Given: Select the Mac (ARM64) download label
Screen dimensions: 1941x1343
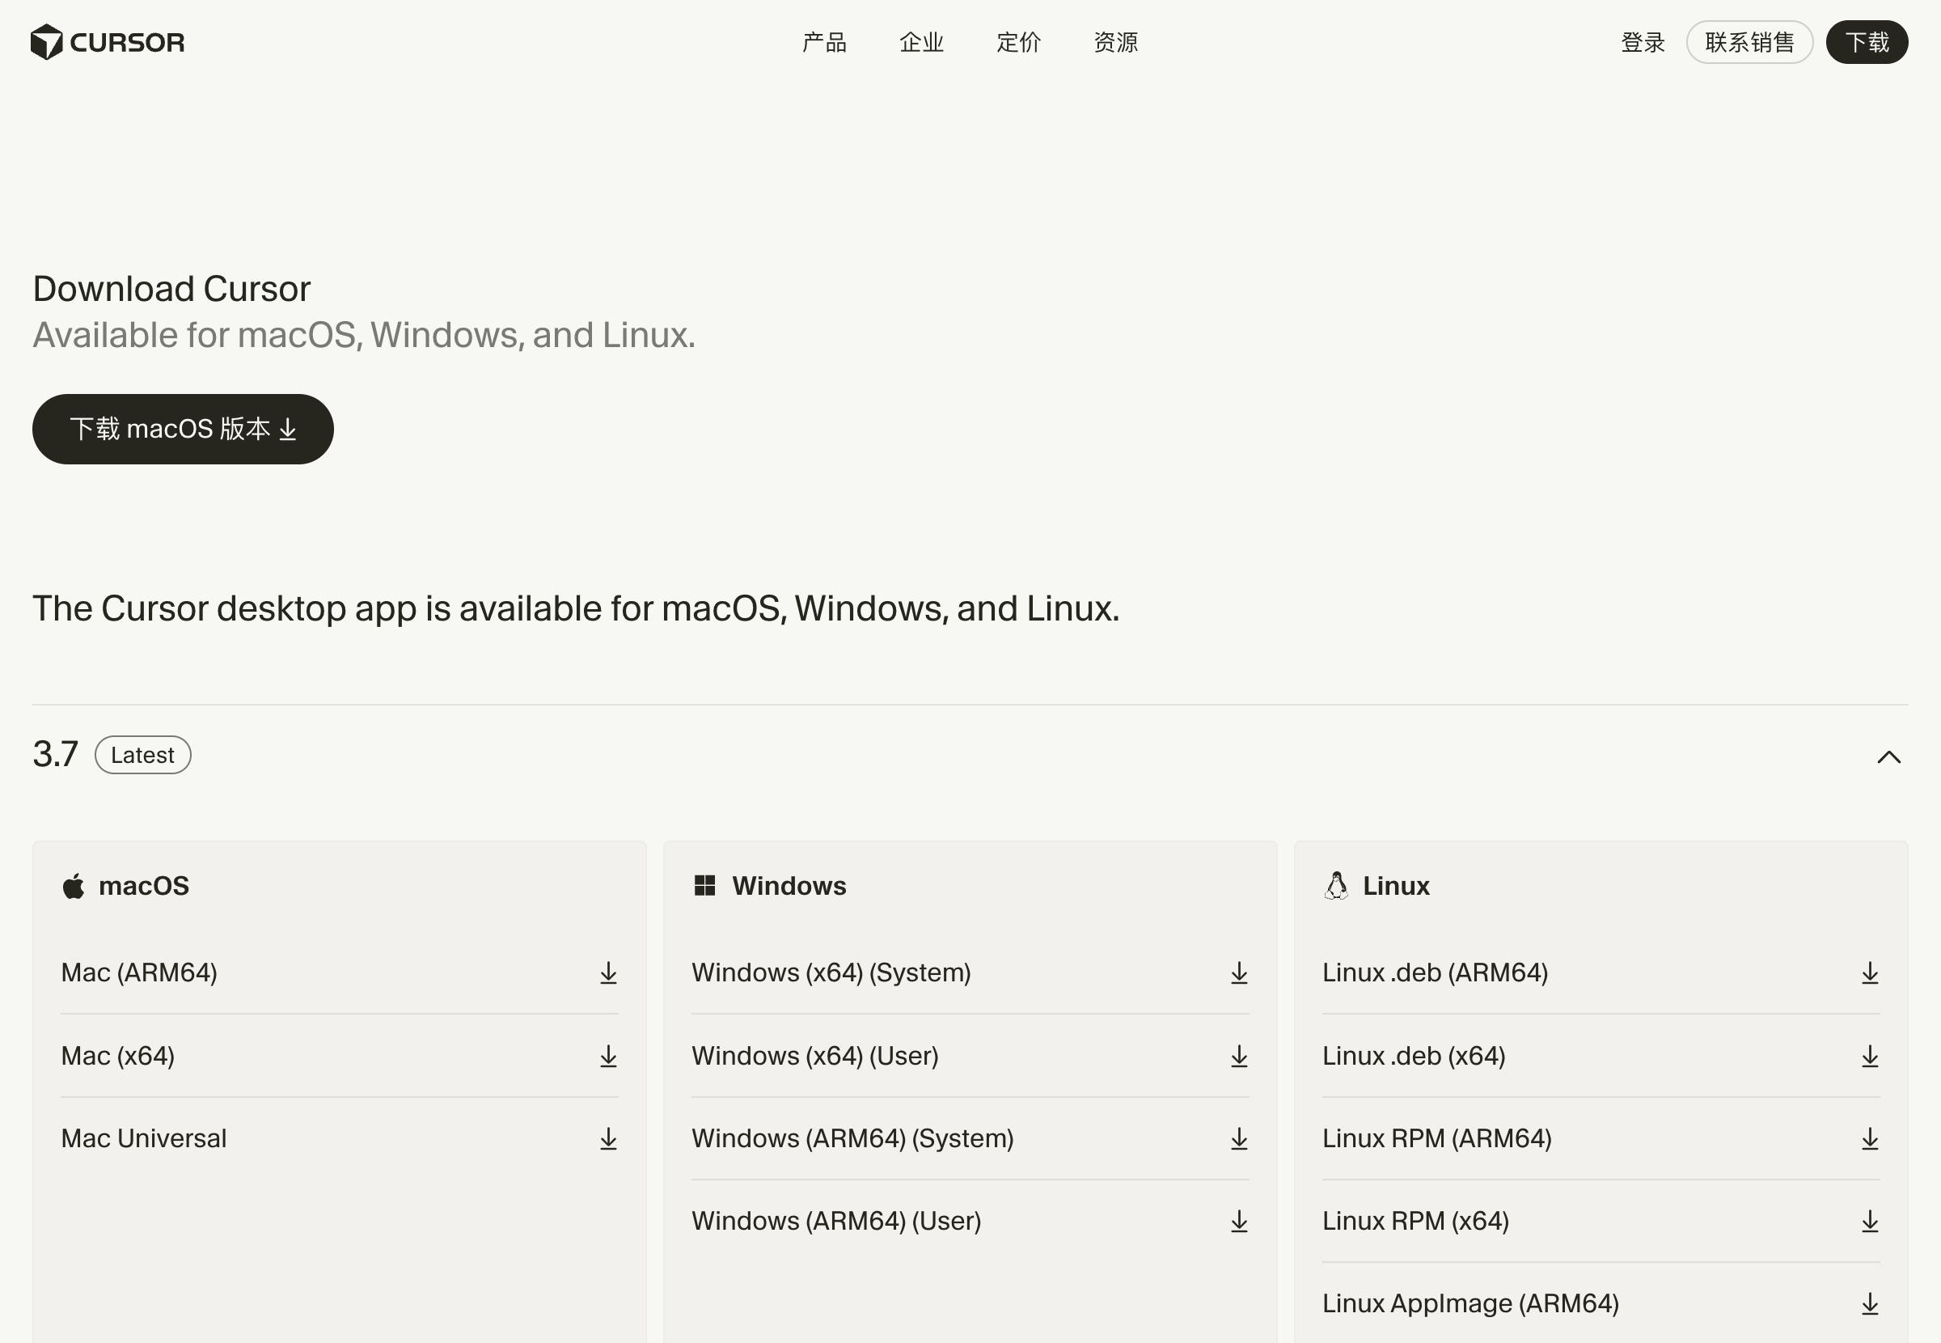Looking at the screenshot, I should 140,972.
